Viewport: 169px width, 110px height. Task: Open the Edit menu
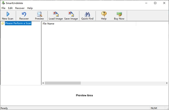[x=10, y=8]
